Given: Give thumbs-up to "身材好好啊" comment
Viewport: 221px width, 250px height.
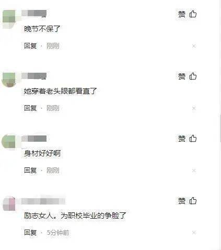Looking at the screenshot, I should (x=193, y=139).
